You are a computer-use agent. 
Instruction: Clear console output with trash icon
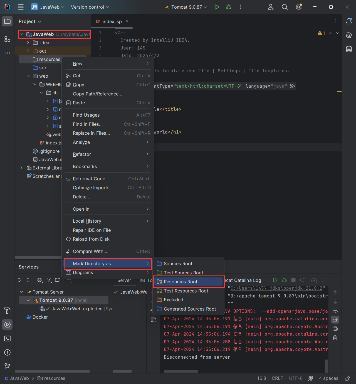(335, 338)
